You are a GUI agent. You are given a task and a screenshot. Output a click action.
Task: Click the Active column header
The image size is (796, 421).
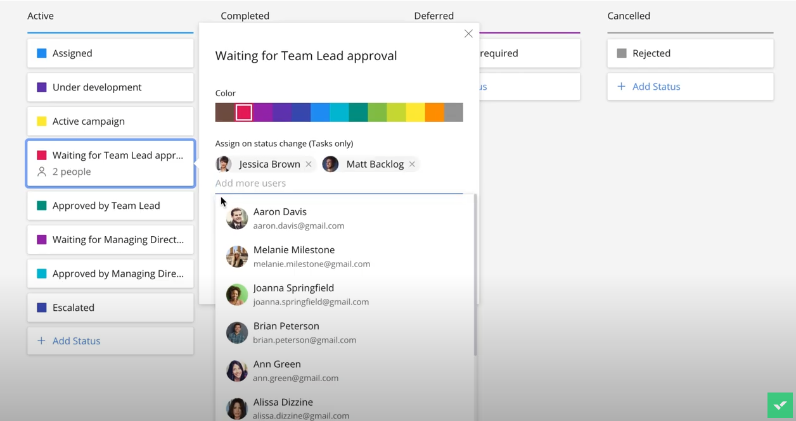[41, 16]
